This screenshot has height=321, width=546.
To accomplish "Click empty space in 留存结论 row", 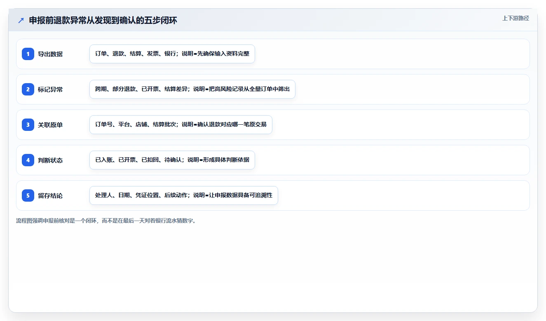I will [x=404, y=195].
